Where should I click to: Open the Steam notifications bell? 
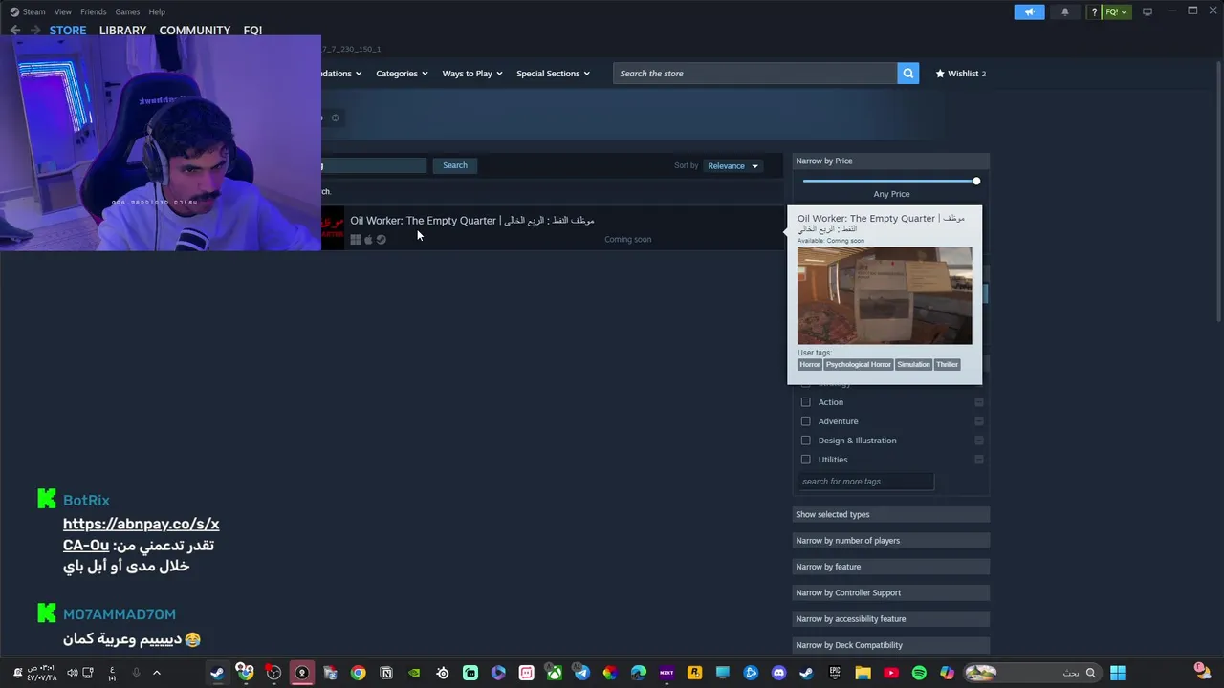pyautogui.click(x=1065, y=11)
